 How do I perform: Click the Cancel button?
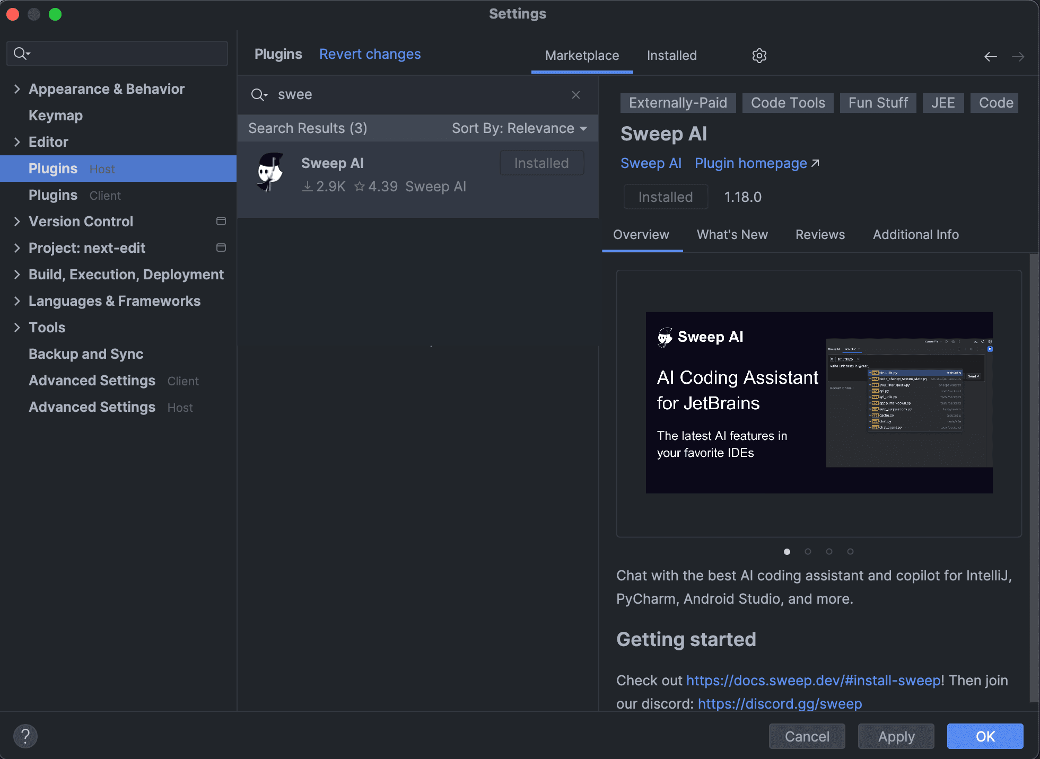coord(807,736)
